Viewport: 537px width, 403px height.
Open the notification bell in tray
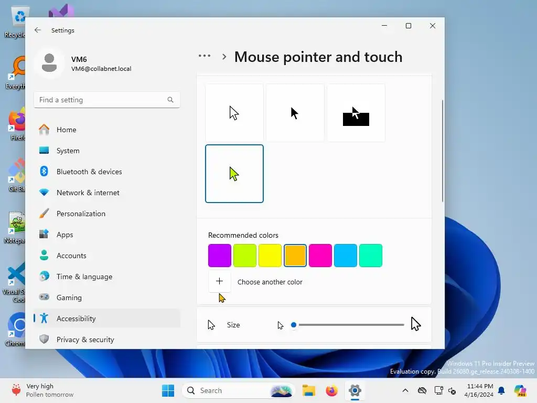pos(501,390)
